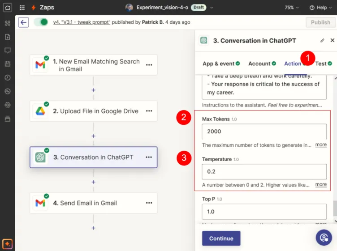Open more options for Upload File step

[x=149, y=111]
